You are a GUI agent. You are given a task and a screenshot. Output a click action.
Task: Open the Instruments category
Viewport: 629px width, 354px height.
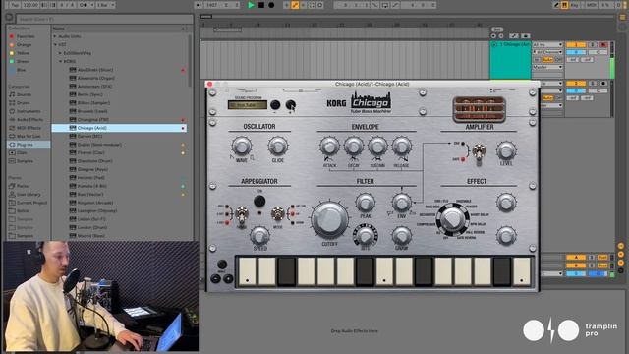[x=29, y=111]
